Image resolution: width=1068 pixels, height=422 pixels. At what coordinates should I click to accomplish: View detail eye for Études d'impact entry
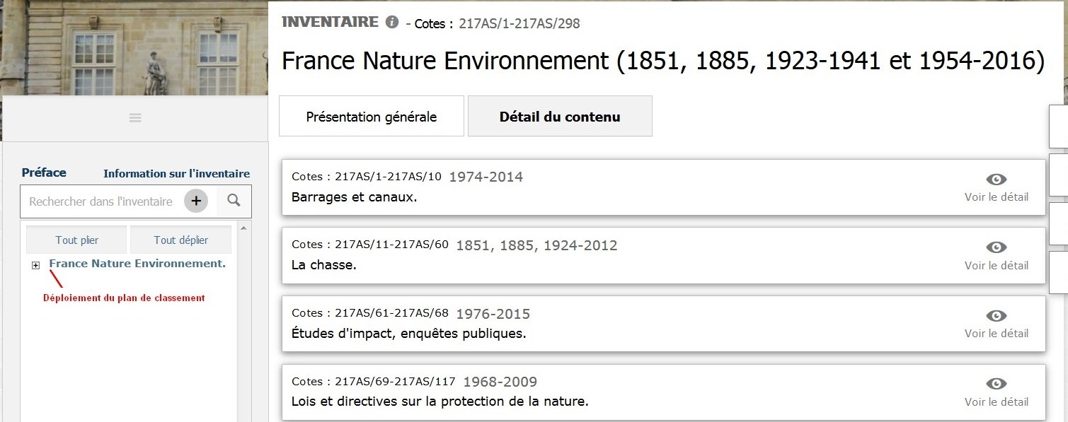pos(996,316)
